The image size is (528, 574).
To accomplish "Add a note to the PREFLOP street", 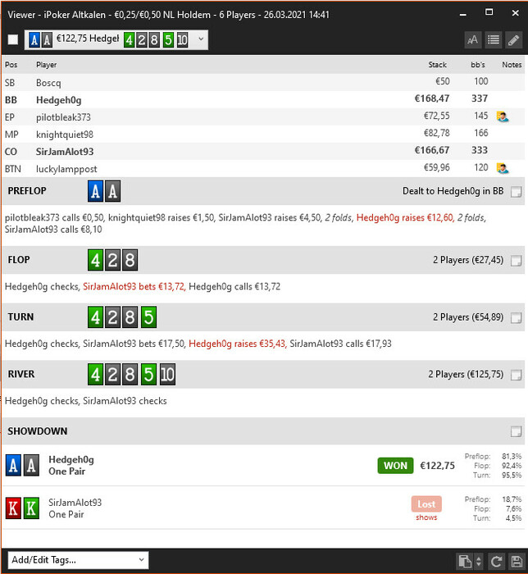I will pos(516,191).
